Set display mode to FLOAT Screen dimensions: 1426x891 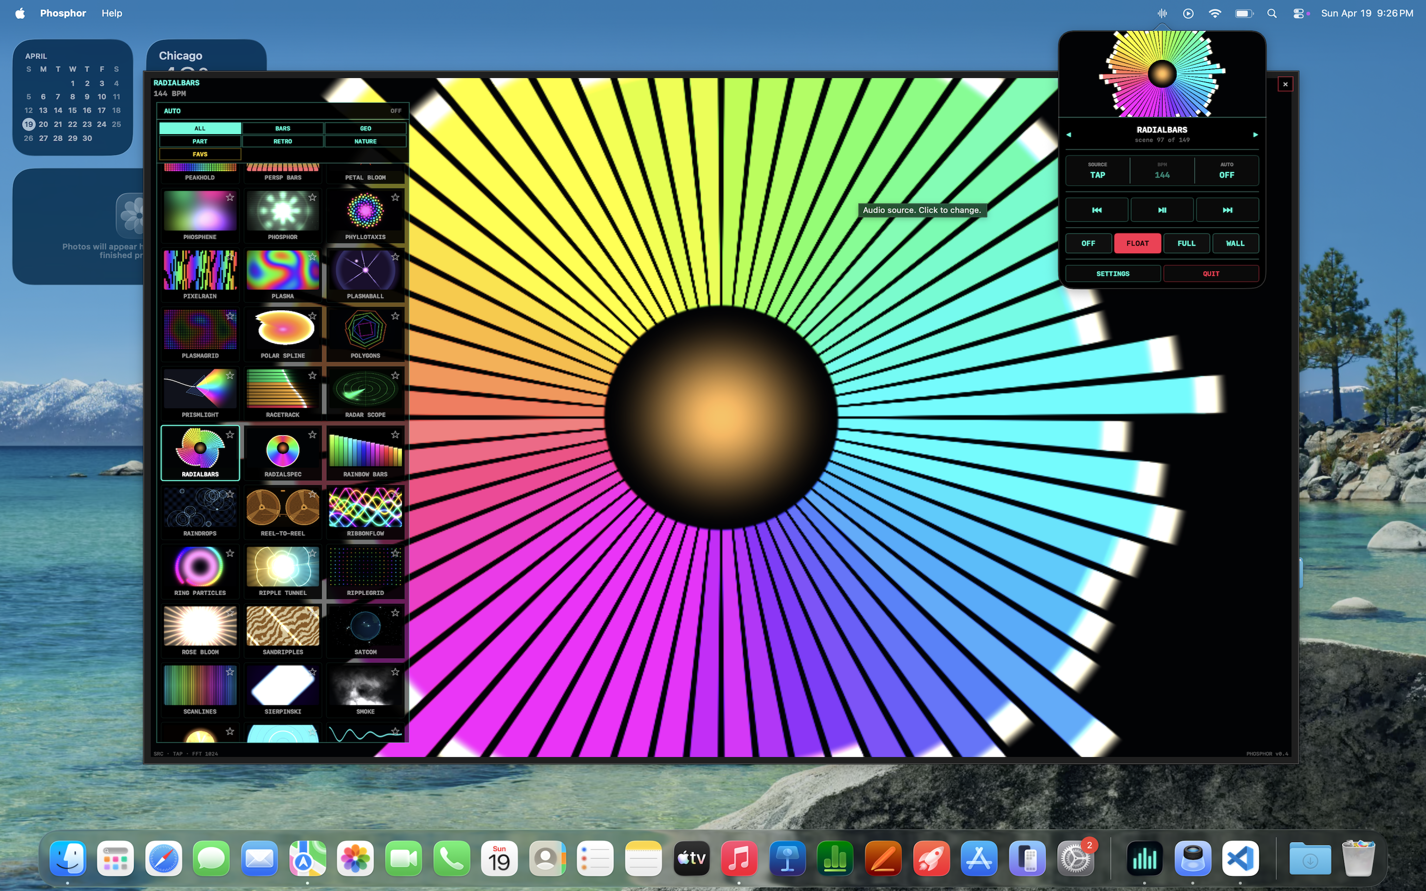point(1137,244)
